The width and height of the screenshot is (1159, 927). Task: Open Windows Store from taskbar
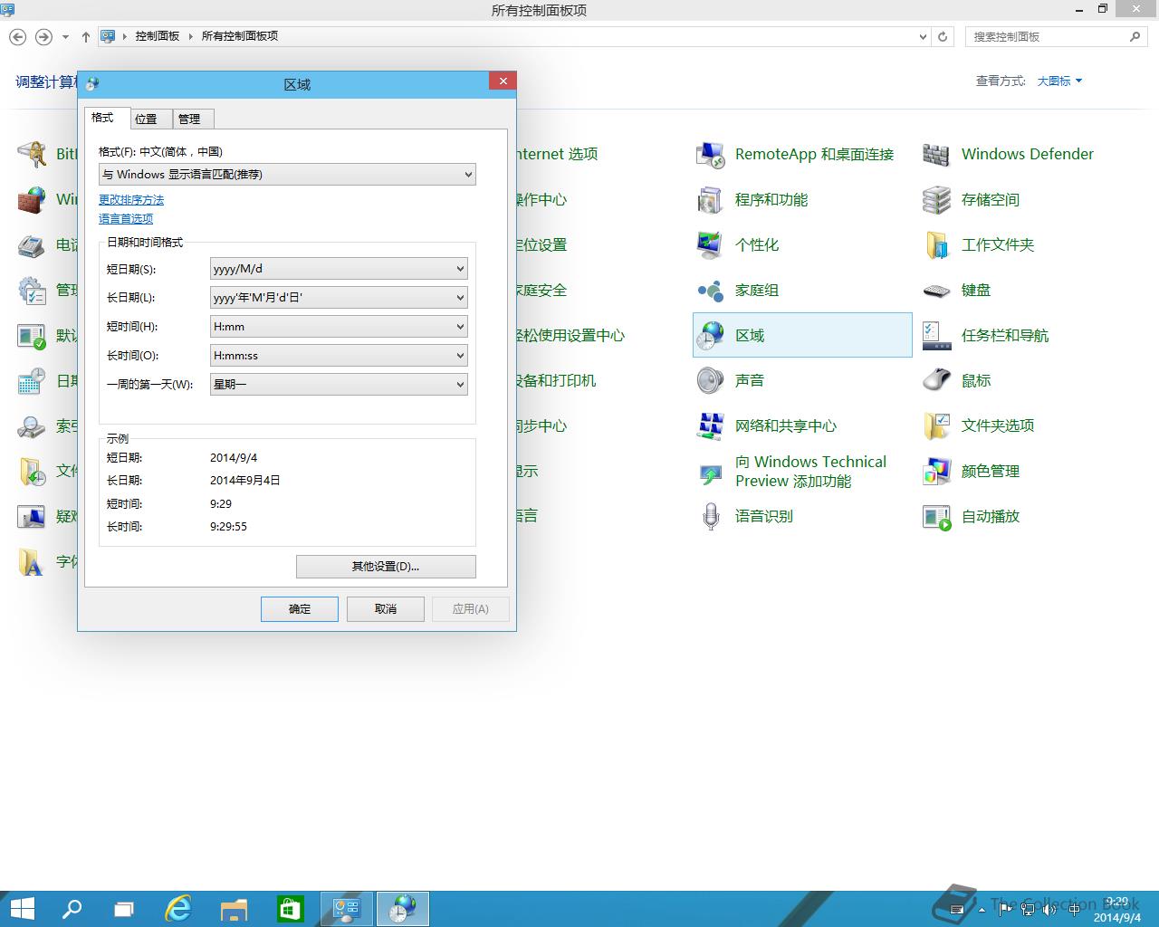[x=290, y=909]
